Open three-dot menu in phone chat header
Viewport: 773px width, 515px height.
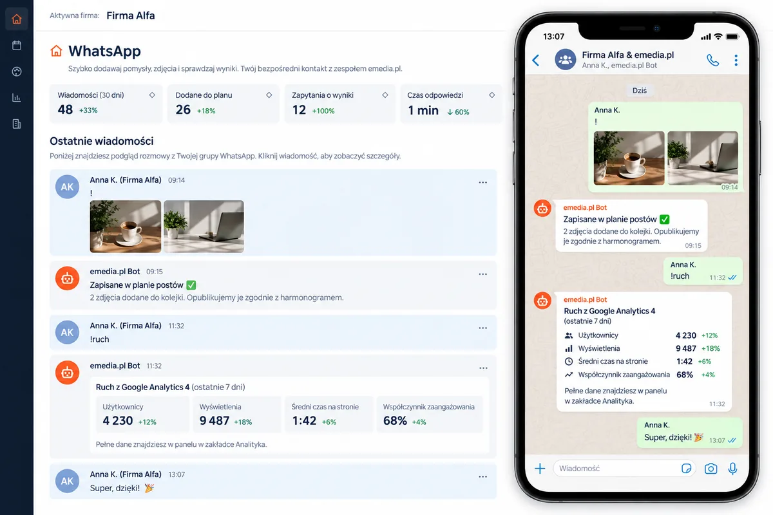(736, 60)
